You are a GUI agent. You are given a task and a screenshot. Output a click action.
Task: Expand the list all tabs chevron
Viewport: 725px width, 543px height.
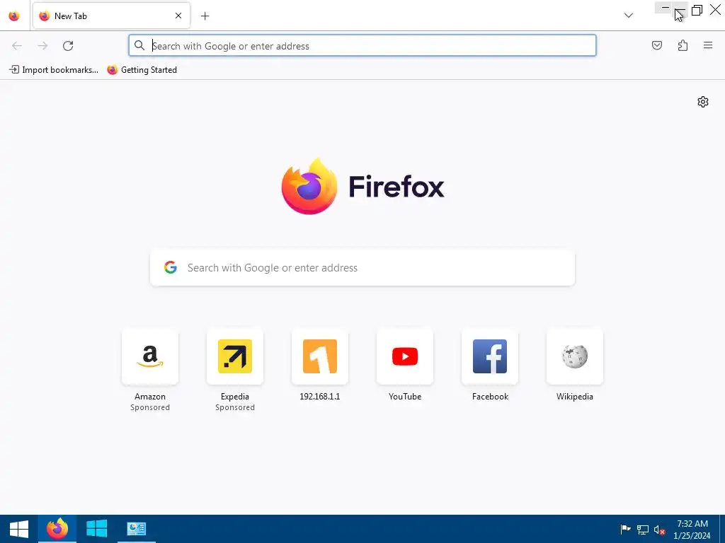[629, 16]
